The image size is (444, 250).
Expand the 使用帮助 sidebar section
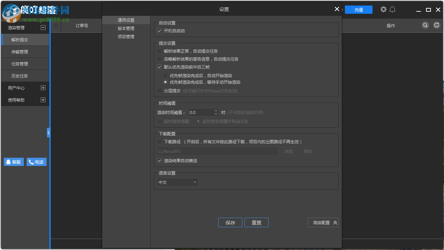(x=43, y=100)
